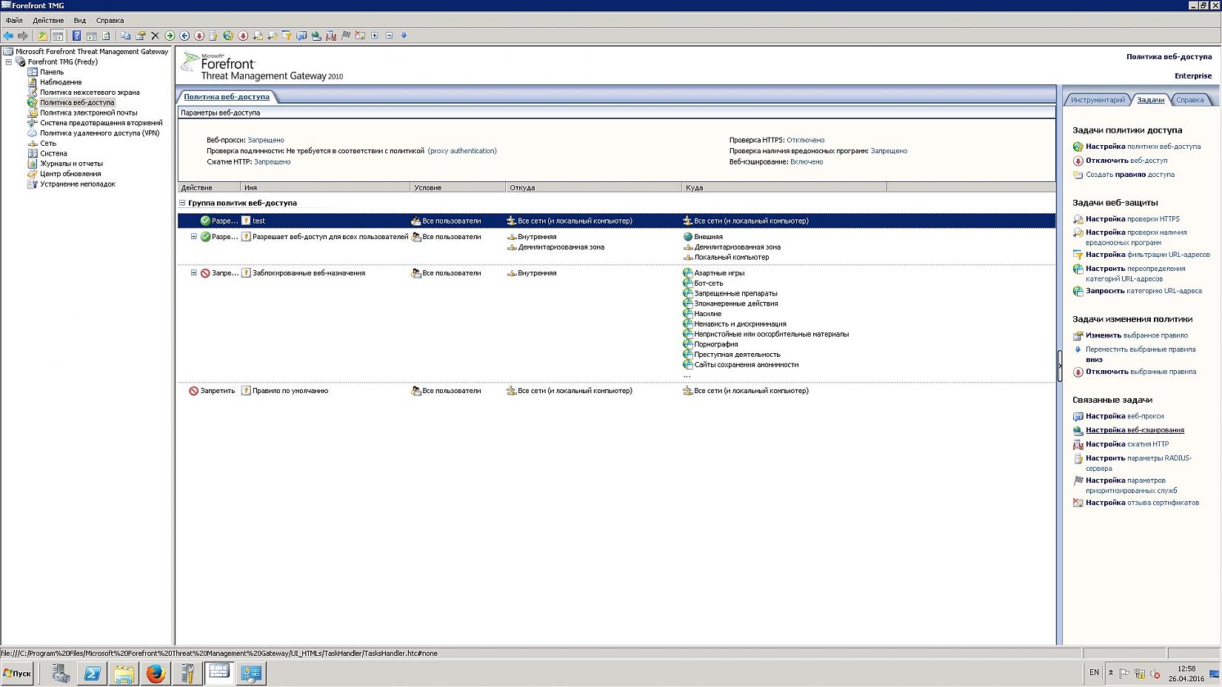Screen dimensions: 1222x687
Task: Click the blue down arrow toolbar icon
Action: (404, 36)
